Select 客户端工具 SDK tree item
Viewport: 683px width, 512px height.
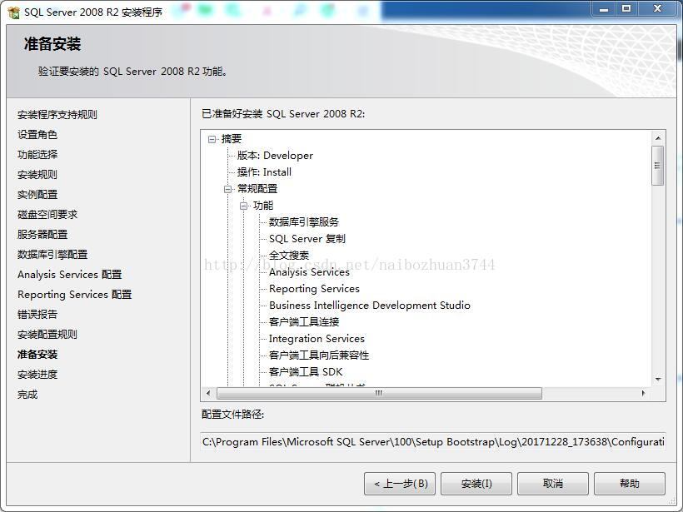tap(306, 372)
